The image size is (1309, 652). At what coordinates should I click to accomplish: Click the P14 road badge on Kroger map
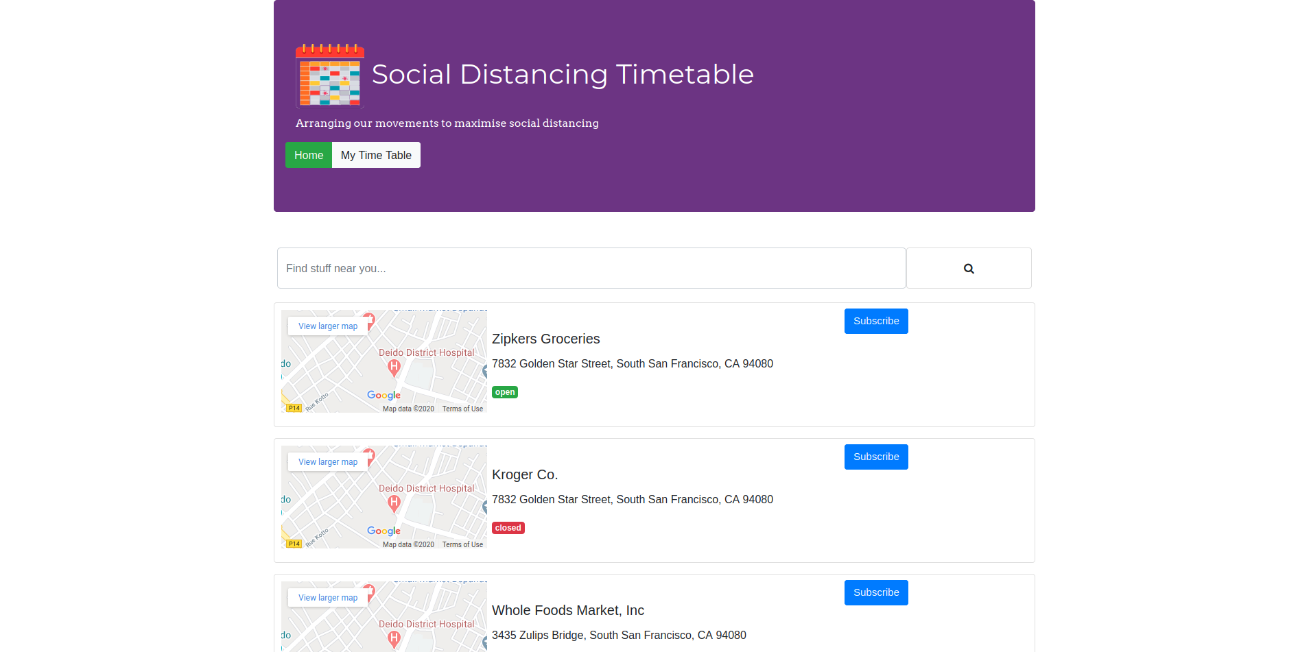pos(294,544)
